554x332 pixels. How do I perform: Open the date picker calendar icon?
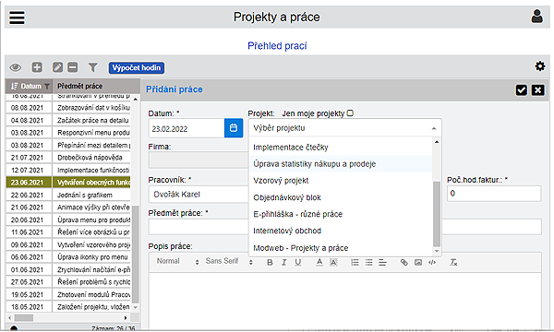pos(234,127)
